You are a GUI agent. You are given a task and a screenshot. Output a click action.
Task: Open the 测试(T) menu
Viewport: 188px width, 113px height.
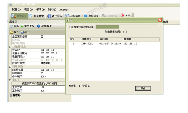click(52, 9)
